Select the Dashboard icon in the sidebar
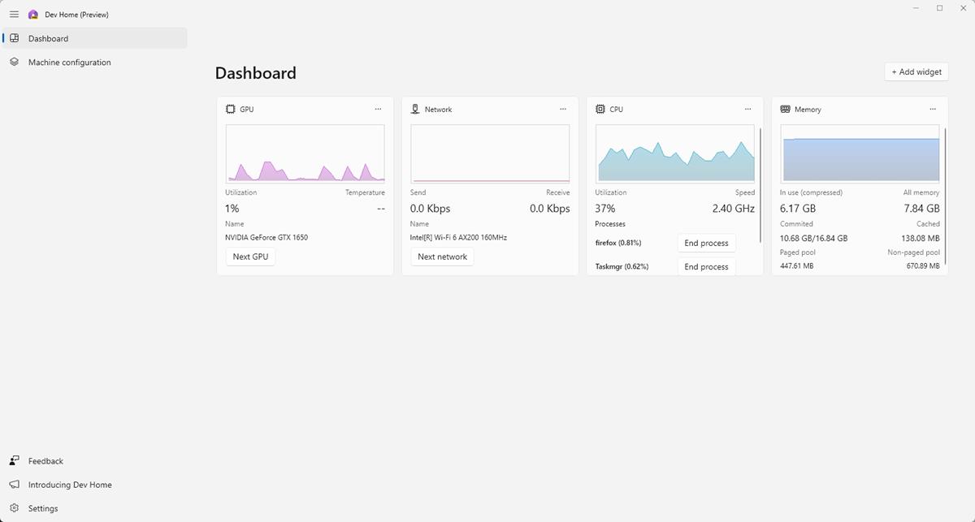The height and width of the screenshot is (522, 975). coord(14,38)
